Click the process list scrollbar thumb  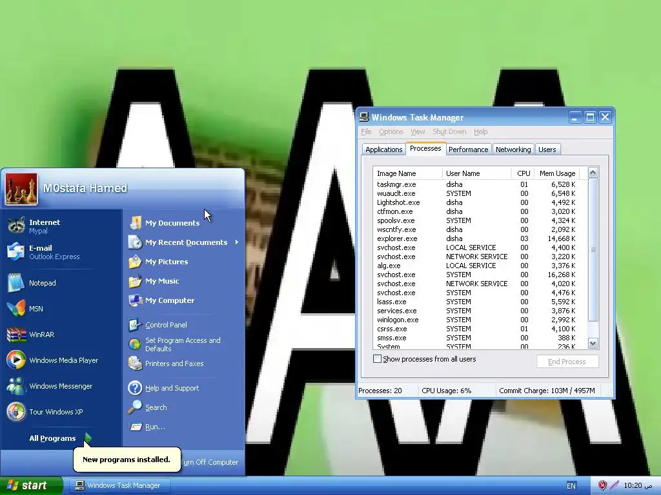click(x=593, y=249)
